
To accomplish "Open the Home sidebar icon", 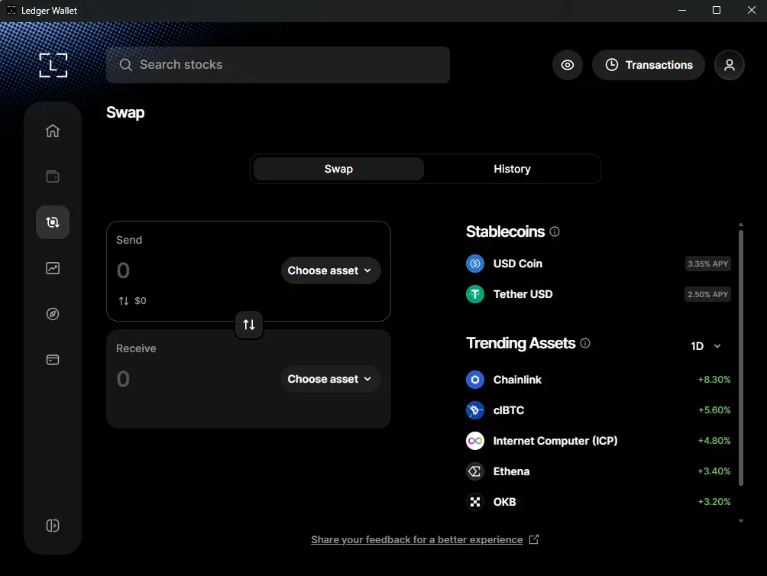I will 53,131.
